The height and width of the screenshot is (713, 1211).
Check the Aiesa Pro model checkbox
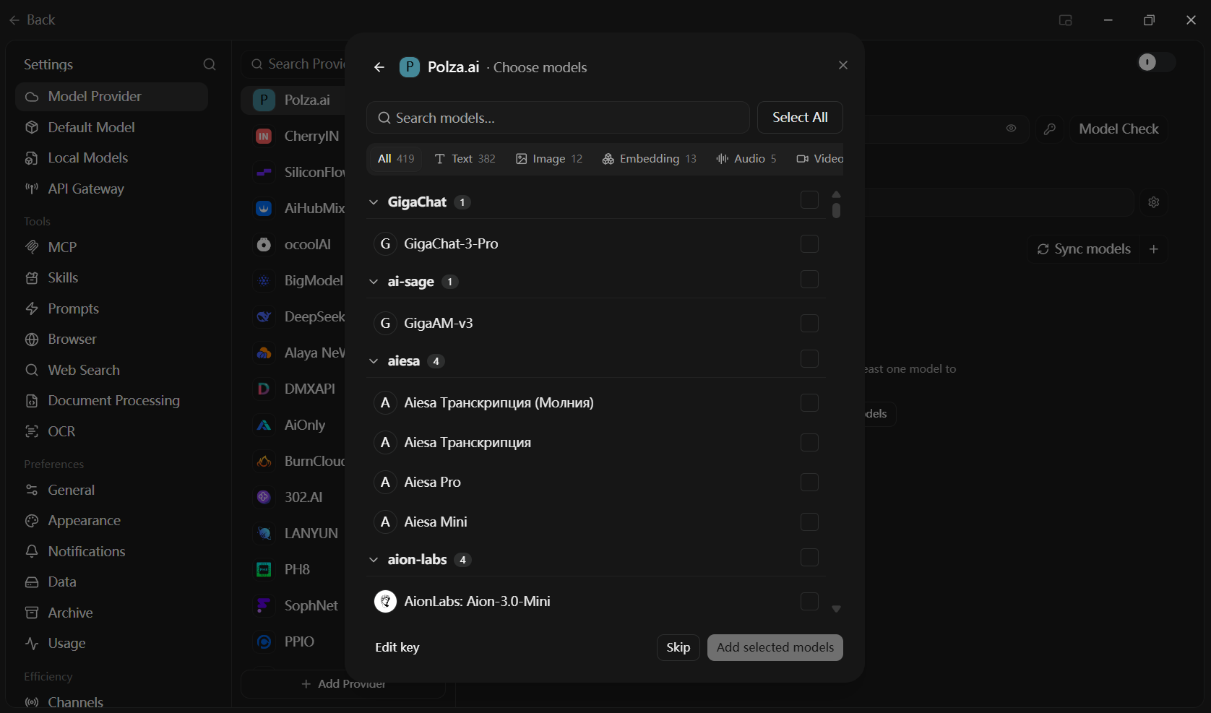(x=809, y=483)
